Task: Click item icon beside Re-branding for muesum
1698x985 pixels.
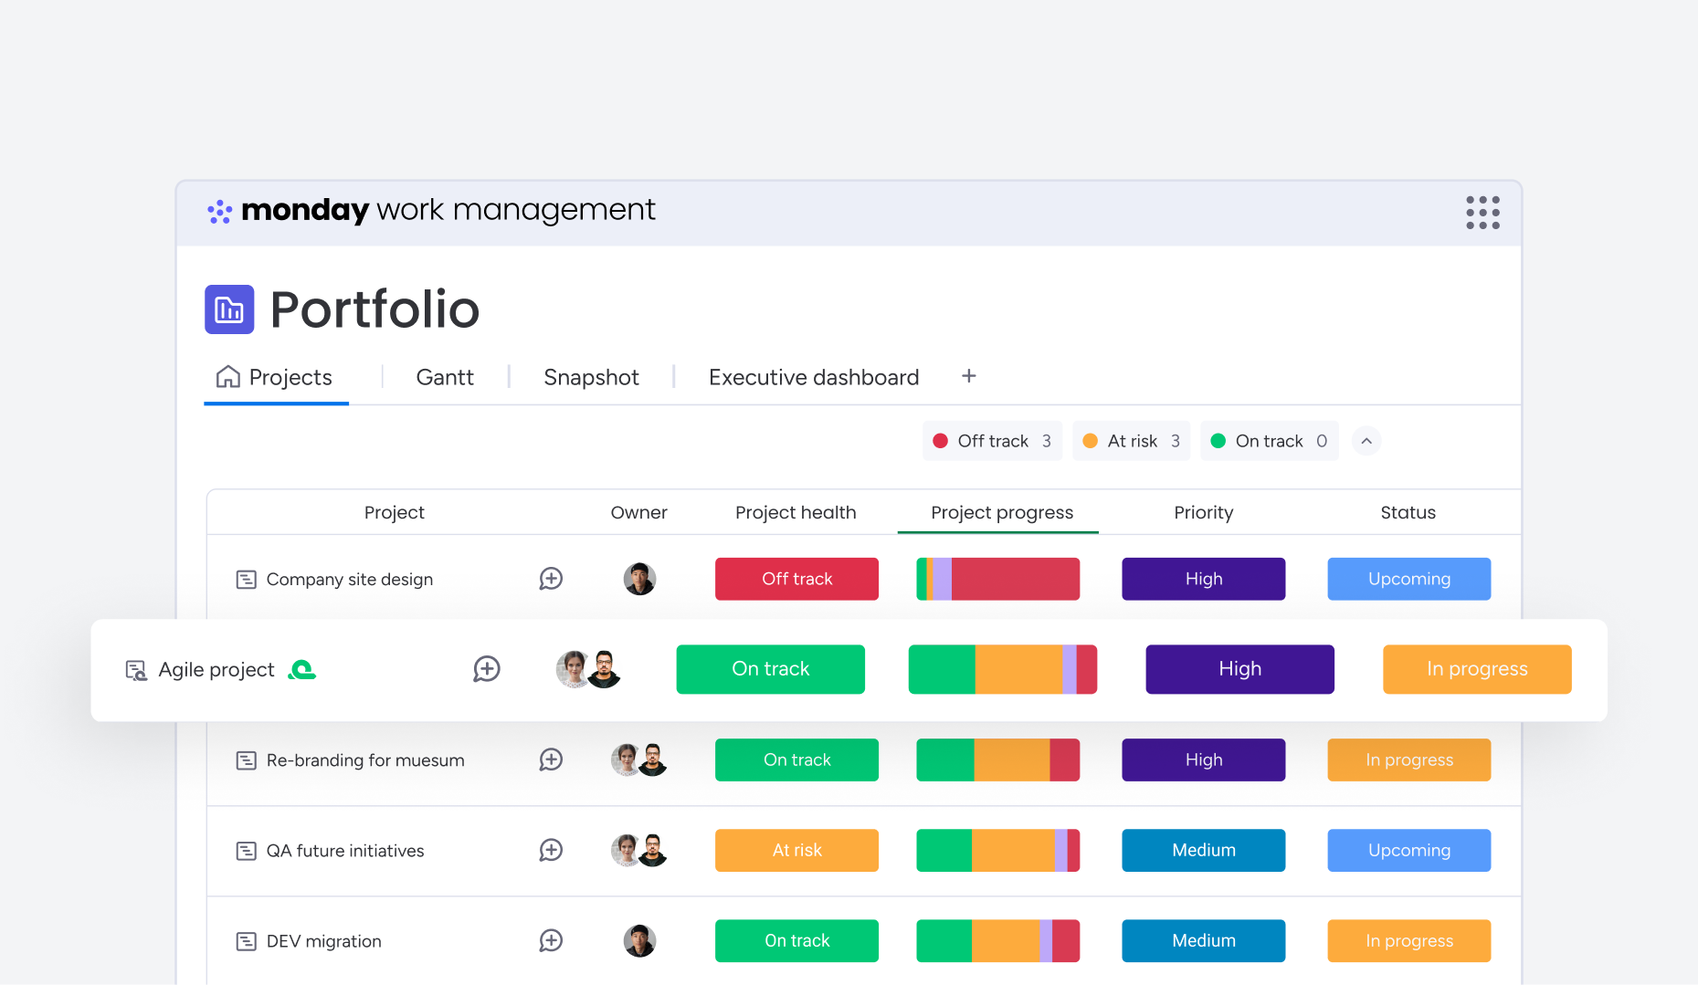Action: pyautogui.click(x=246, y=760)
